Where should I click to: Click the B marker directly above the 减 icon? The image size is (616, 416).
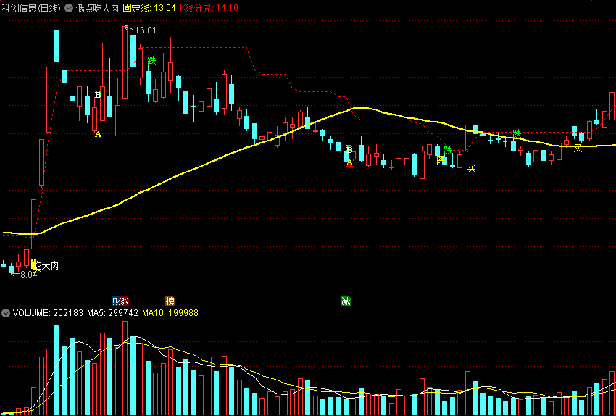tap(349, 149)
